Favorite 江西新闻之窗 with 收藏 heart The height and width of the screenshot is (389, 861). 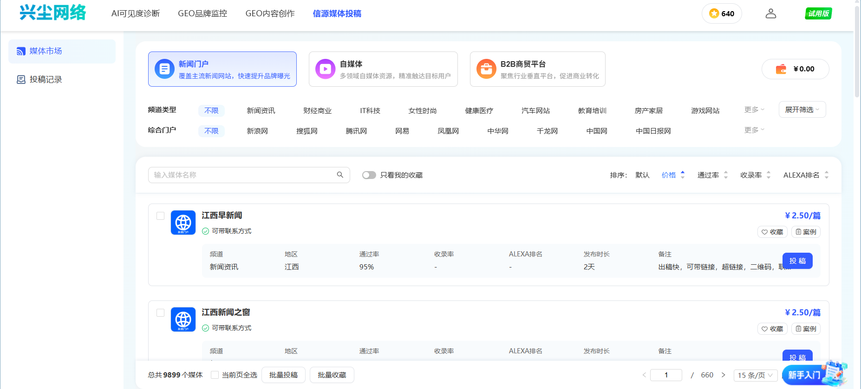[772, 329]
